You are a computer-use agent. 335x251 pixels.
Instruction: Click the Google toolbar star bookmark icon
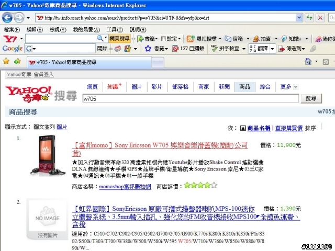click(x=148, y=49)
